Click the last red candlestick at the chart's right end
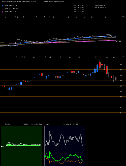Screen dimensions: 126x166 [116, 79]
